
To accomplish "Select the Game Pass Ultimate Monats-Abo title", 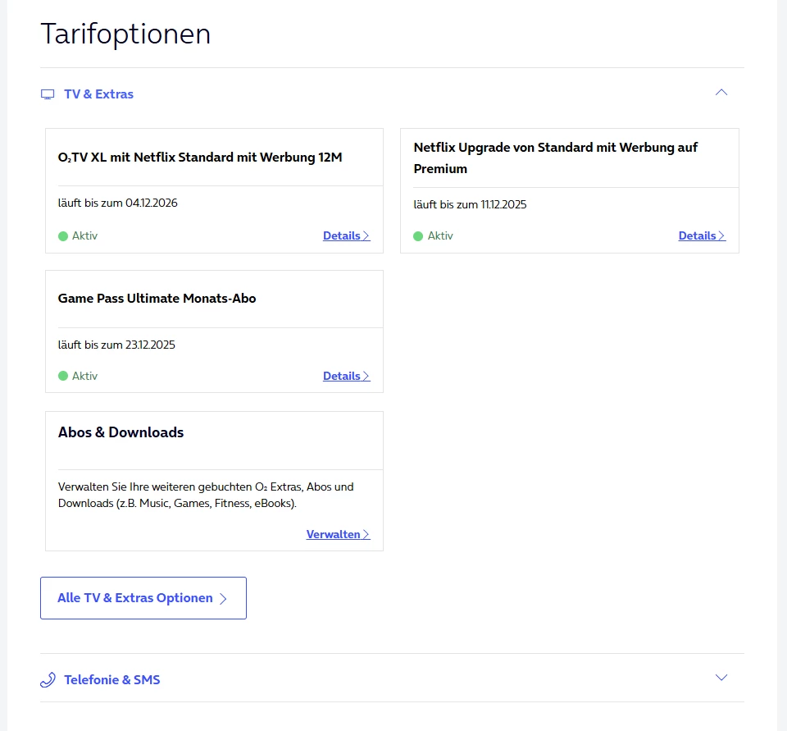I will pyautogui.click(x=157, y=299).
